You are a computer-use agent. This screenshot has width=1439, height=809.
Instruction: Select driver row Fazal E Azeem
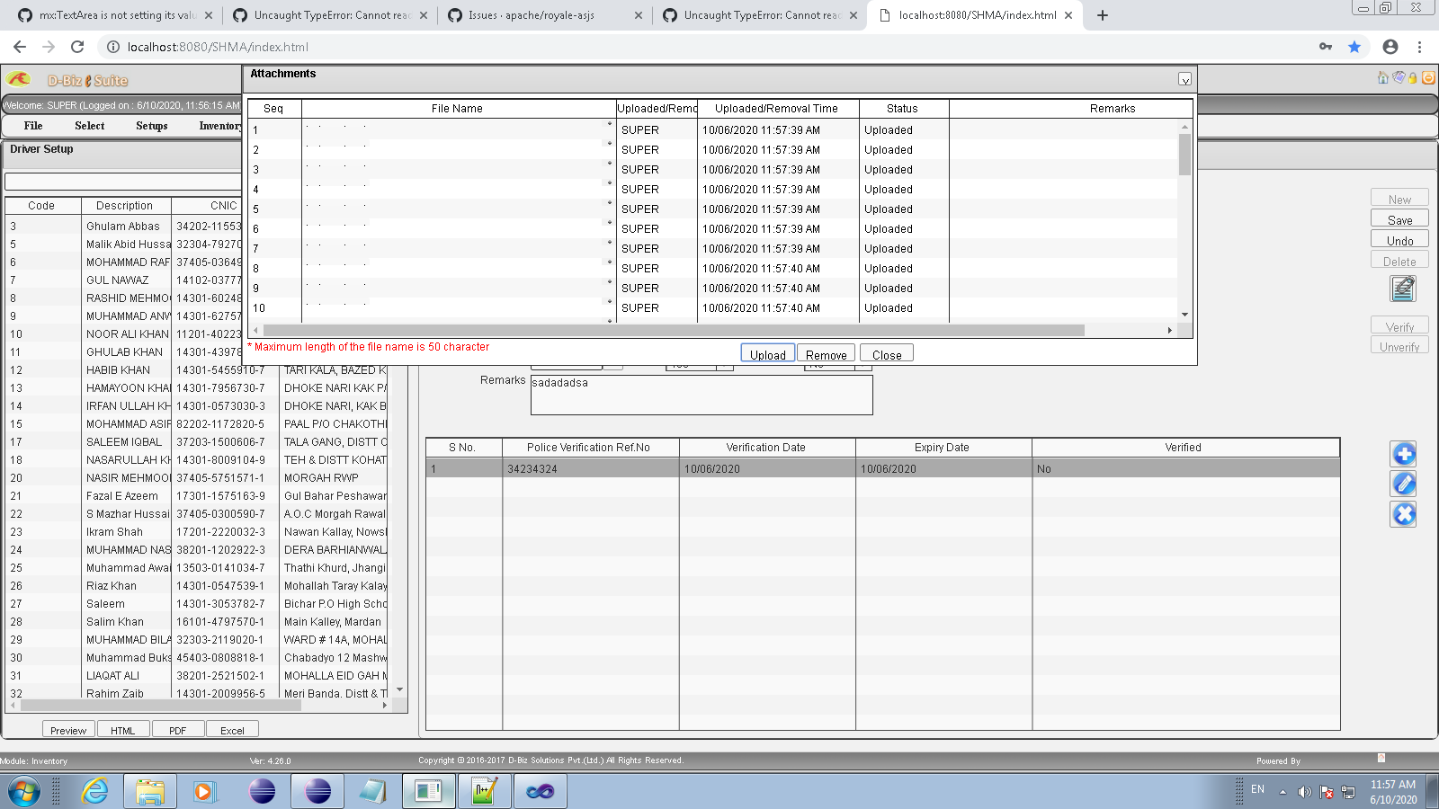(x=198, y=496)
